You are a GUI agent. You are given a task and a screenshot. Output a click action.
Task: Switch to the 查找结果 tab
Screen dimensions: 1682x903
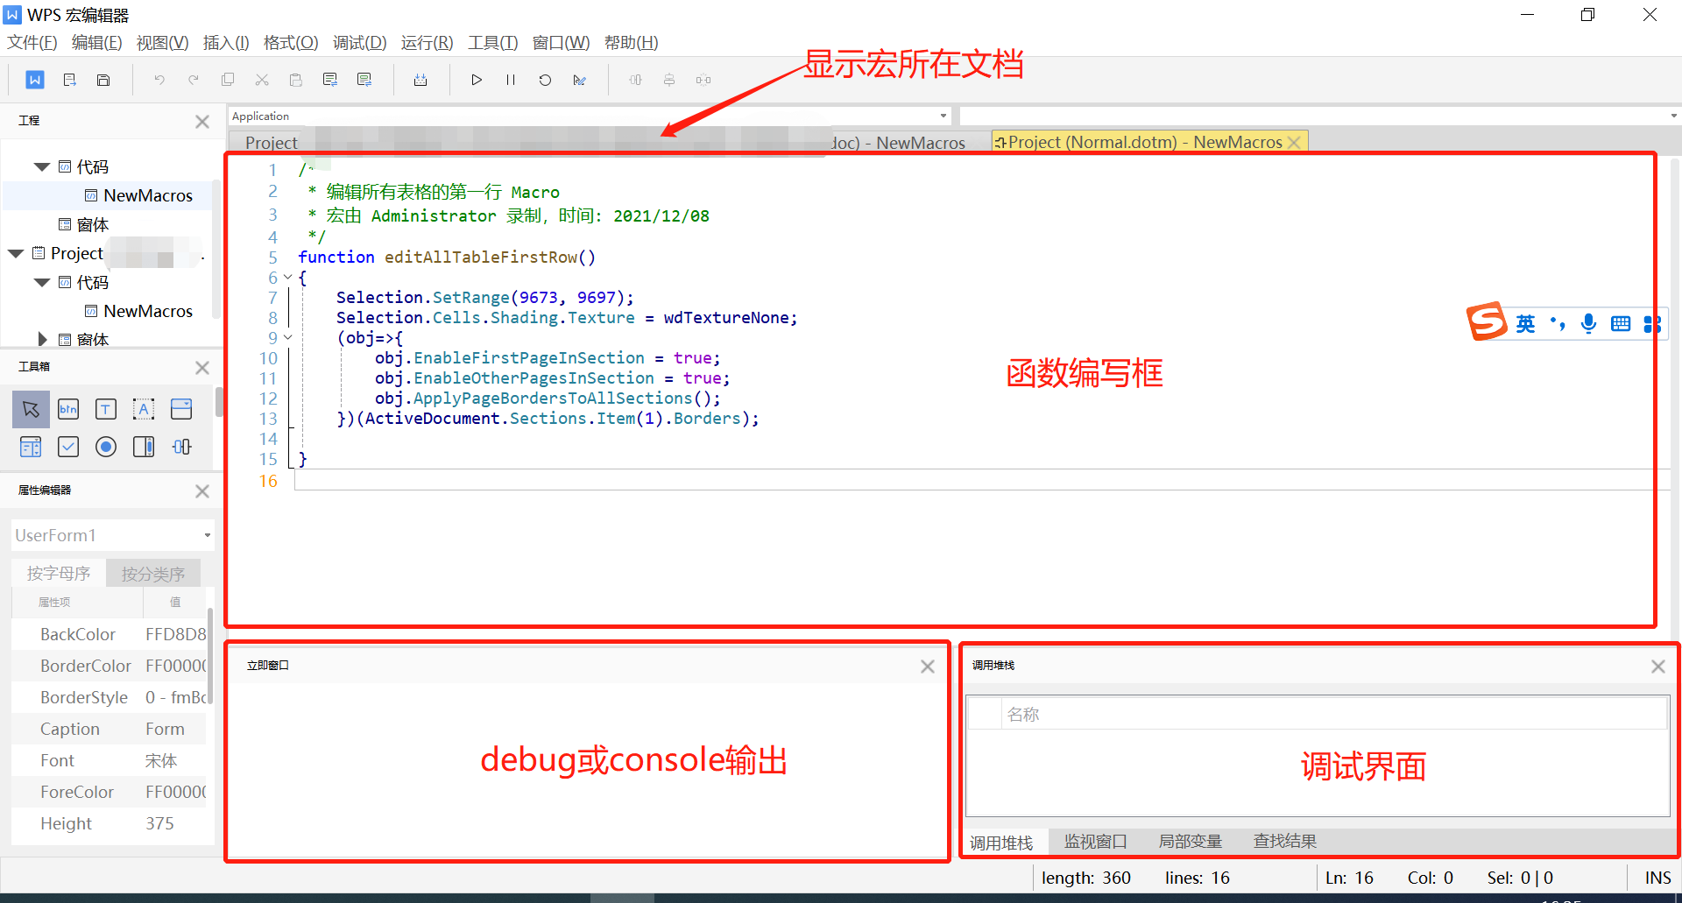tap(1284, 842)
